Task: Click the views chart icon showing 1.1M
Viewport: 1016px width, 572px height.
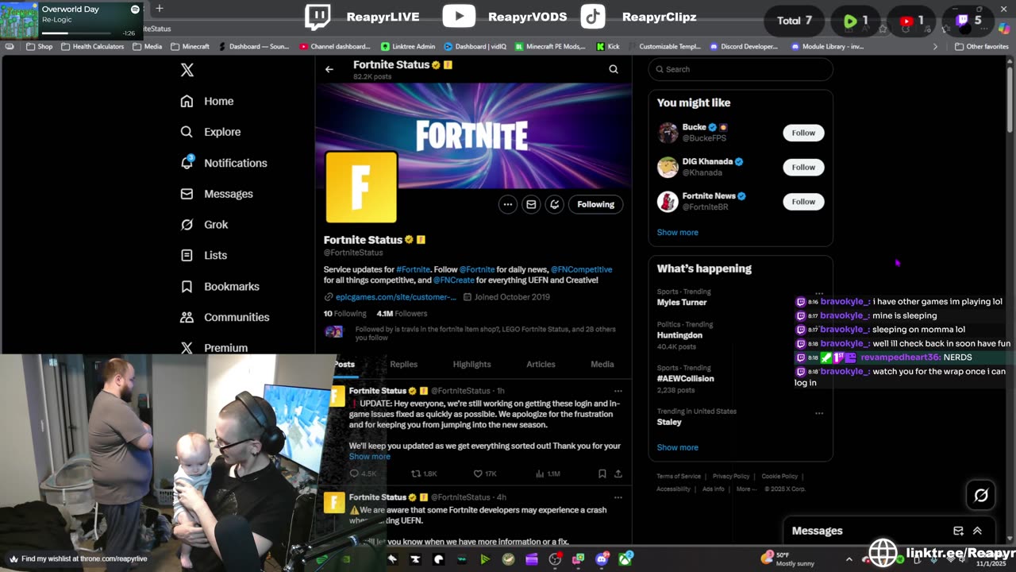Action: click(540, 473)
